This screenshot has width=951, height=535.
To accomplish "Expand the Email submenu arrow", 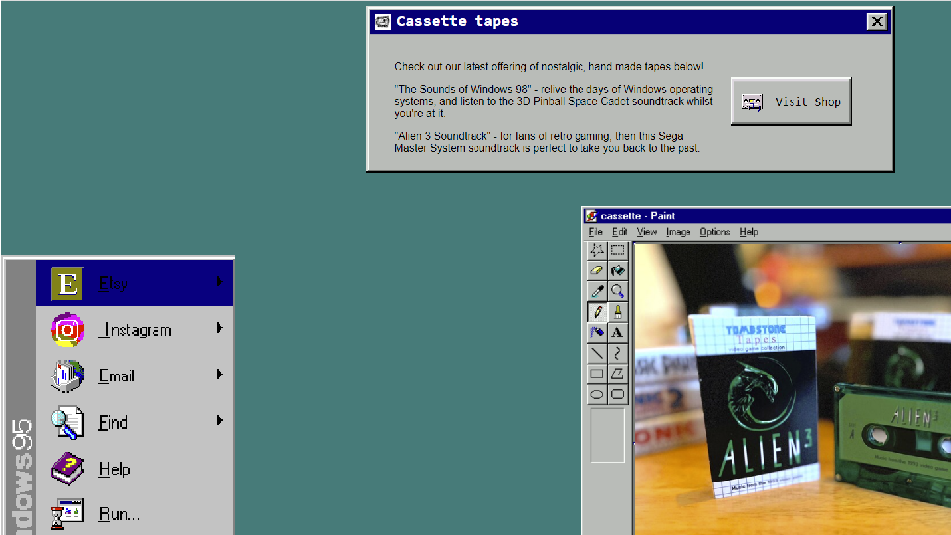I will pyautogui.click(x=220, y=374).
